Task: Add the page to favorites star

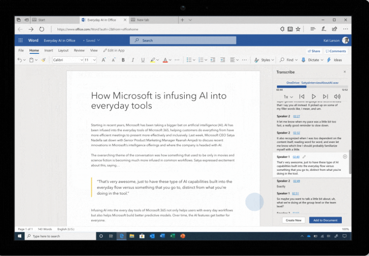Action: coord(298,29)
